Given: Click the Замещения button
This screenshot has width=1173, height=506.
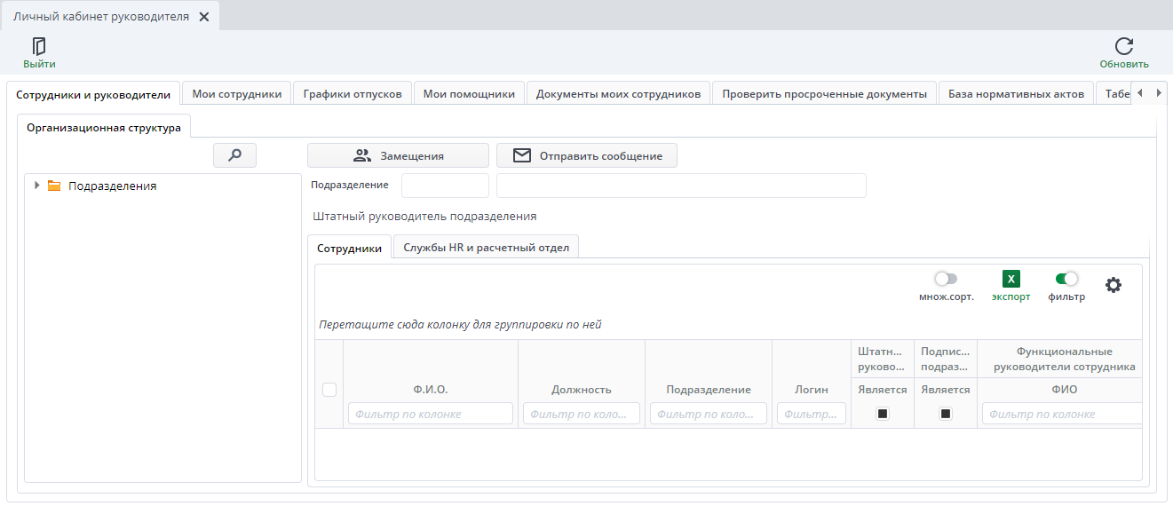Looking at the screenshot, I should coord(398,155).
